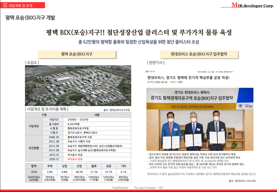Select the slide title '평택 포승(BIX)지구 개발'
277x192 pixels.
(x=30, y=18)
